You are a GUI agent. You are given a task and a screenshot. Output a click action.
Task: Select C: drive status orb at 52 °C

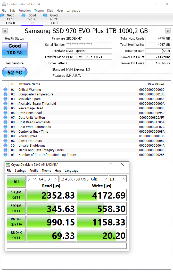point(23,15)
